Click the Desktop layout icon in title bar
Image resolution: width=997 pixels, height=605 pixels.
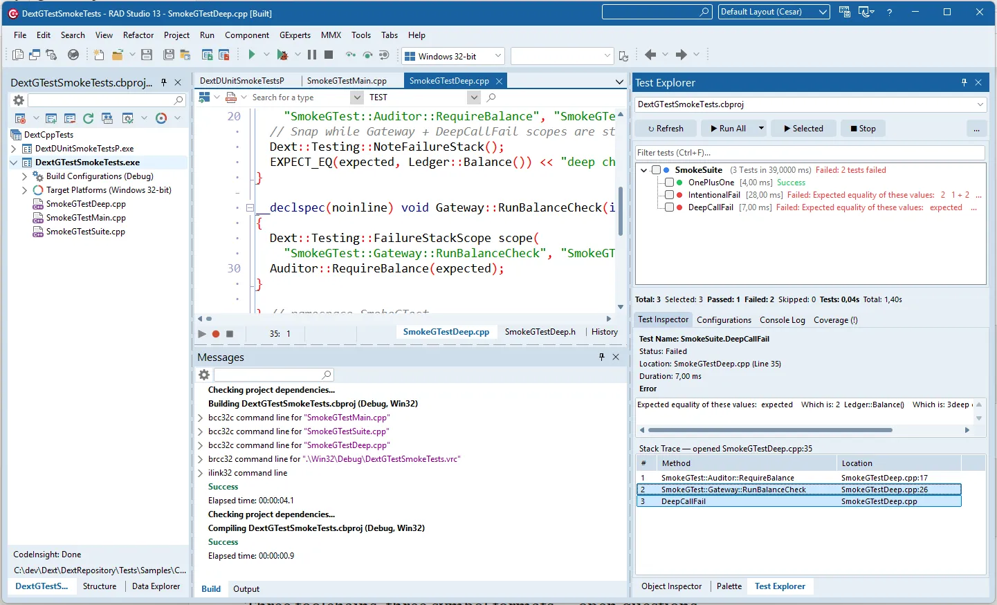click(x=845, y=12)
